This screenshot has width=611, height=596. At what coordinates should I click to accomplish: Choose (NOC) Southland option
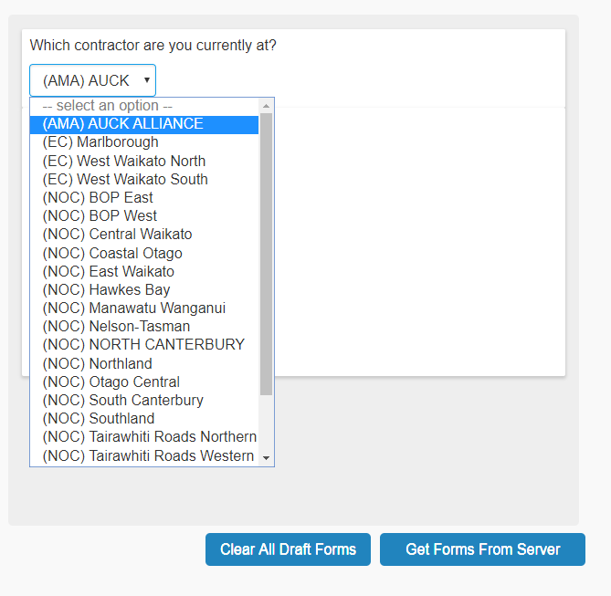coord(99,419)
